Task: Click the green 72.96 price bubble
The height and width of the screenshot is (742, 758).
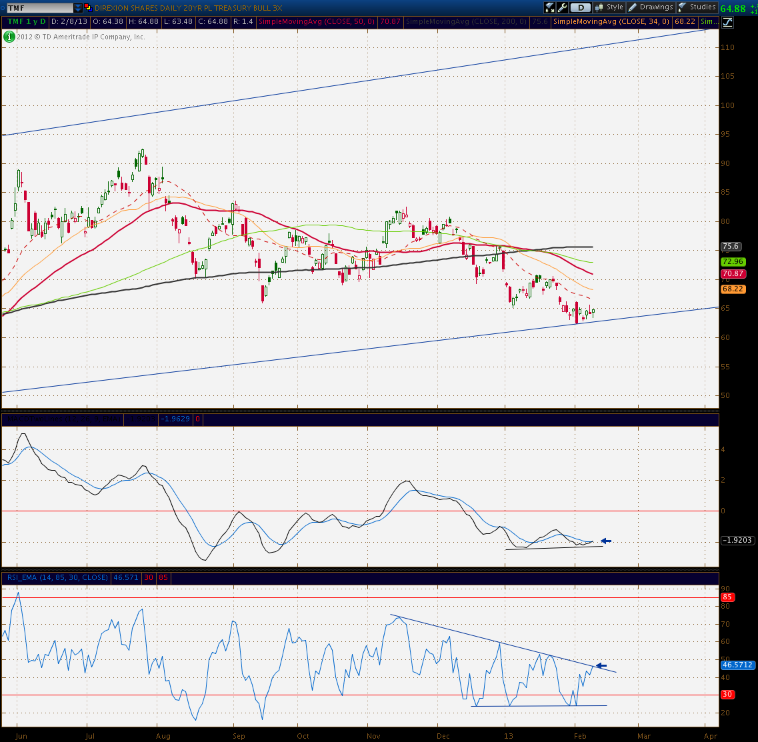Action: click(733, 262)
